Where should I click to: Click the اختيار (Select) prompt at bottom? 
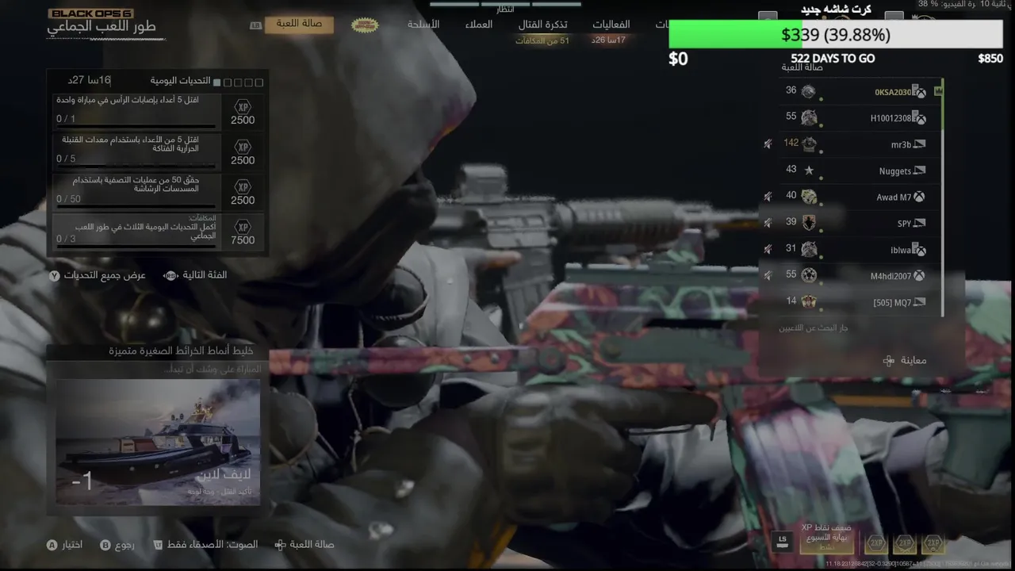[x=65, y=545]
